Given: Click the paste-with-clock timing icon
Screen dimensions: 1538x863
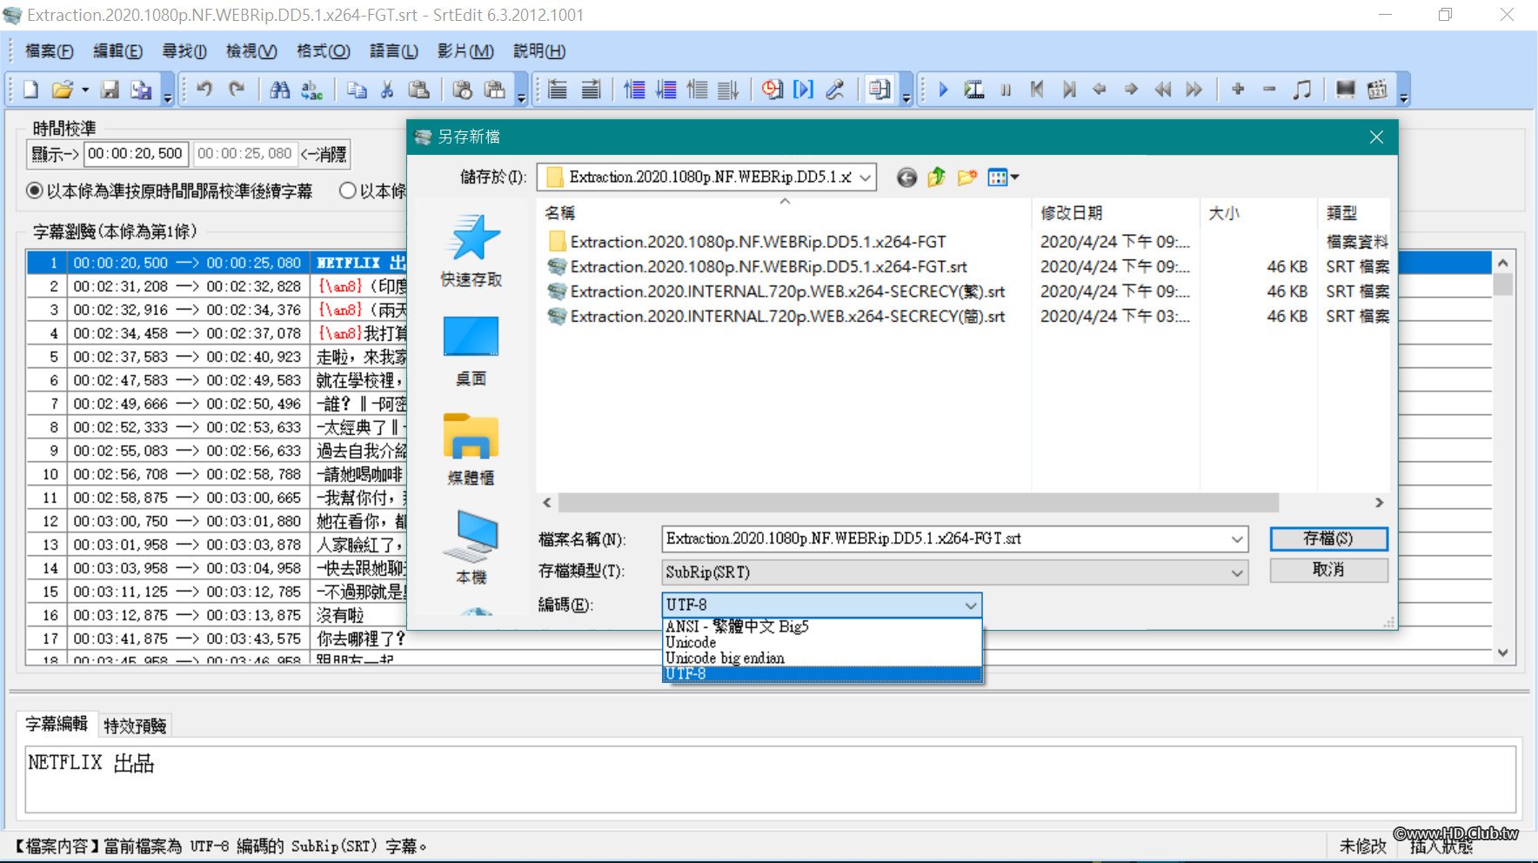Looking at the screenshot, I should 463,90.
